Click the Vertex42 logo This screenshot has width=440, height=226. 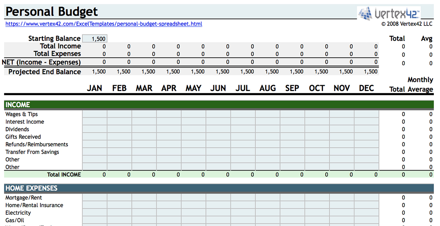tap(389, 14)
